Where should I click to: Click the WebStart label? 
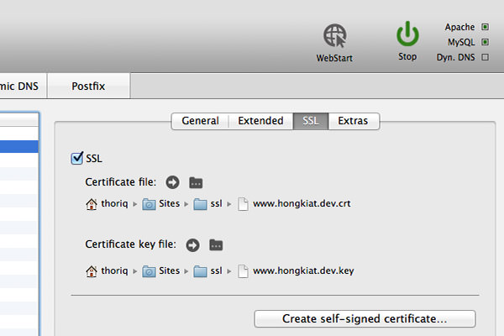334,58
